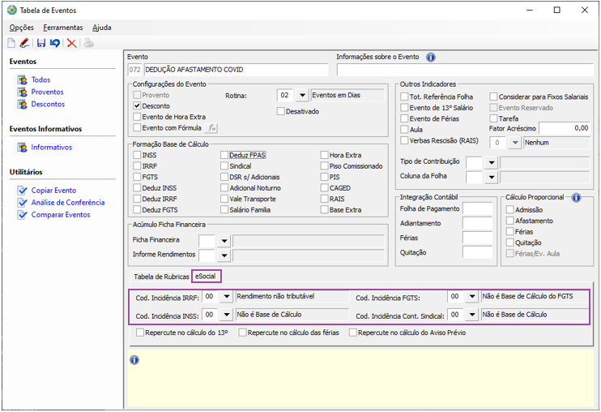Viewport: 601px width, 412px height.
Task: Tick Tot. Referência Folha checkbox
Action: pyautogui.click(x=404, y=97)
